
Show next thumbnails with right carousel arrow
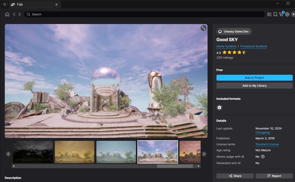(204, 154)
